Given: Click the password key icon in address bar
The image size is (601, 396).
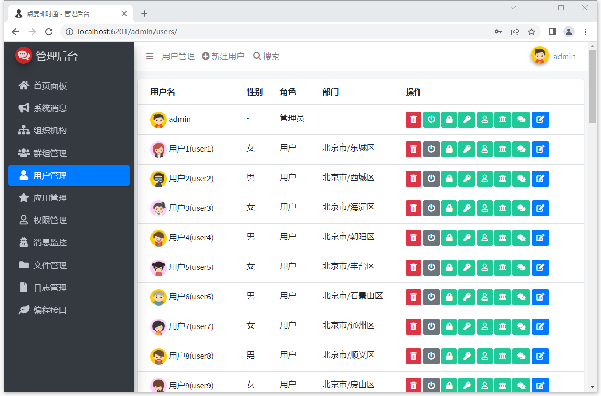Looking at the screenshot, I should pos(498,32).
